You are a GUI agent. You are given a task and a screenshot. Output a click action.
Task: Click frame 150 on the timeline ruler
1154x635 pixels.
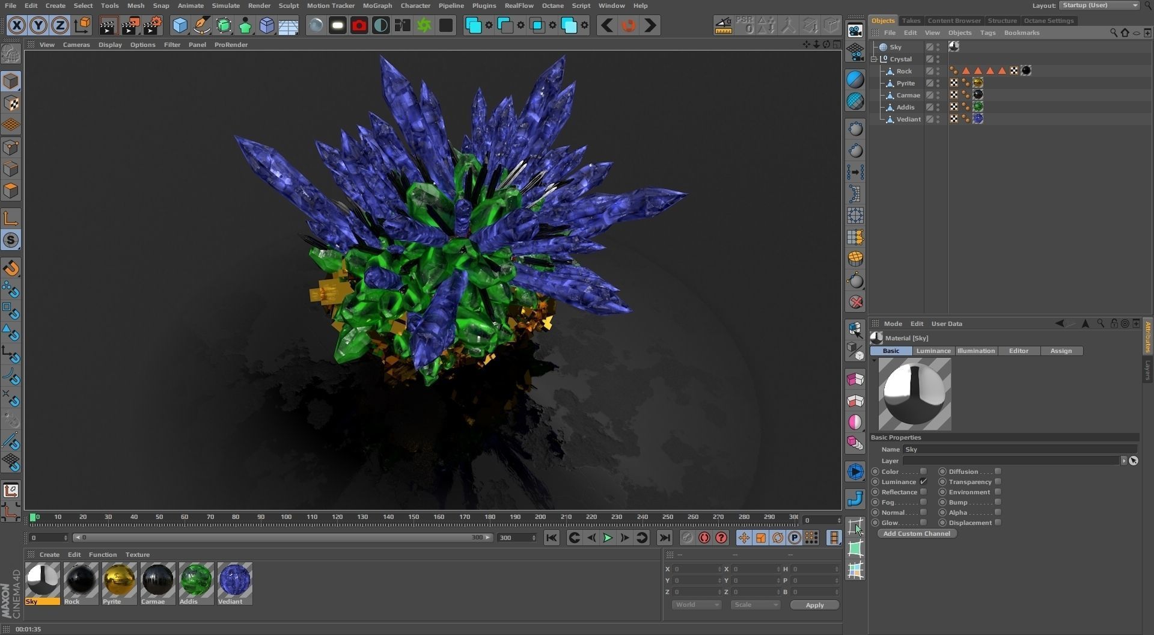coord(414,517)
